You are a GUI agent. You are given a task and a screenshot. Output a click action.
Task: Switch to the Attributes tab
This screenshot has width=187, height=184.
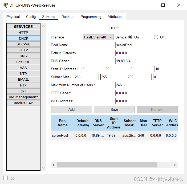tap(115, 17)
